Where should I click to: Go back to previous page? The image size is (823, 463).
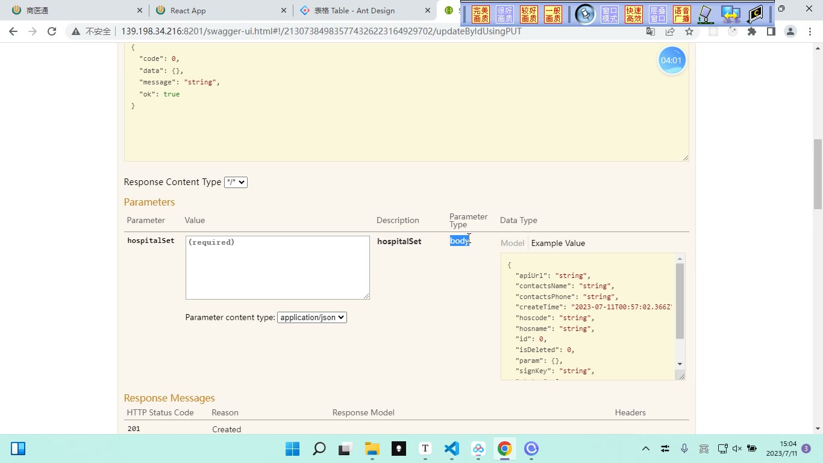pos(13,31)
